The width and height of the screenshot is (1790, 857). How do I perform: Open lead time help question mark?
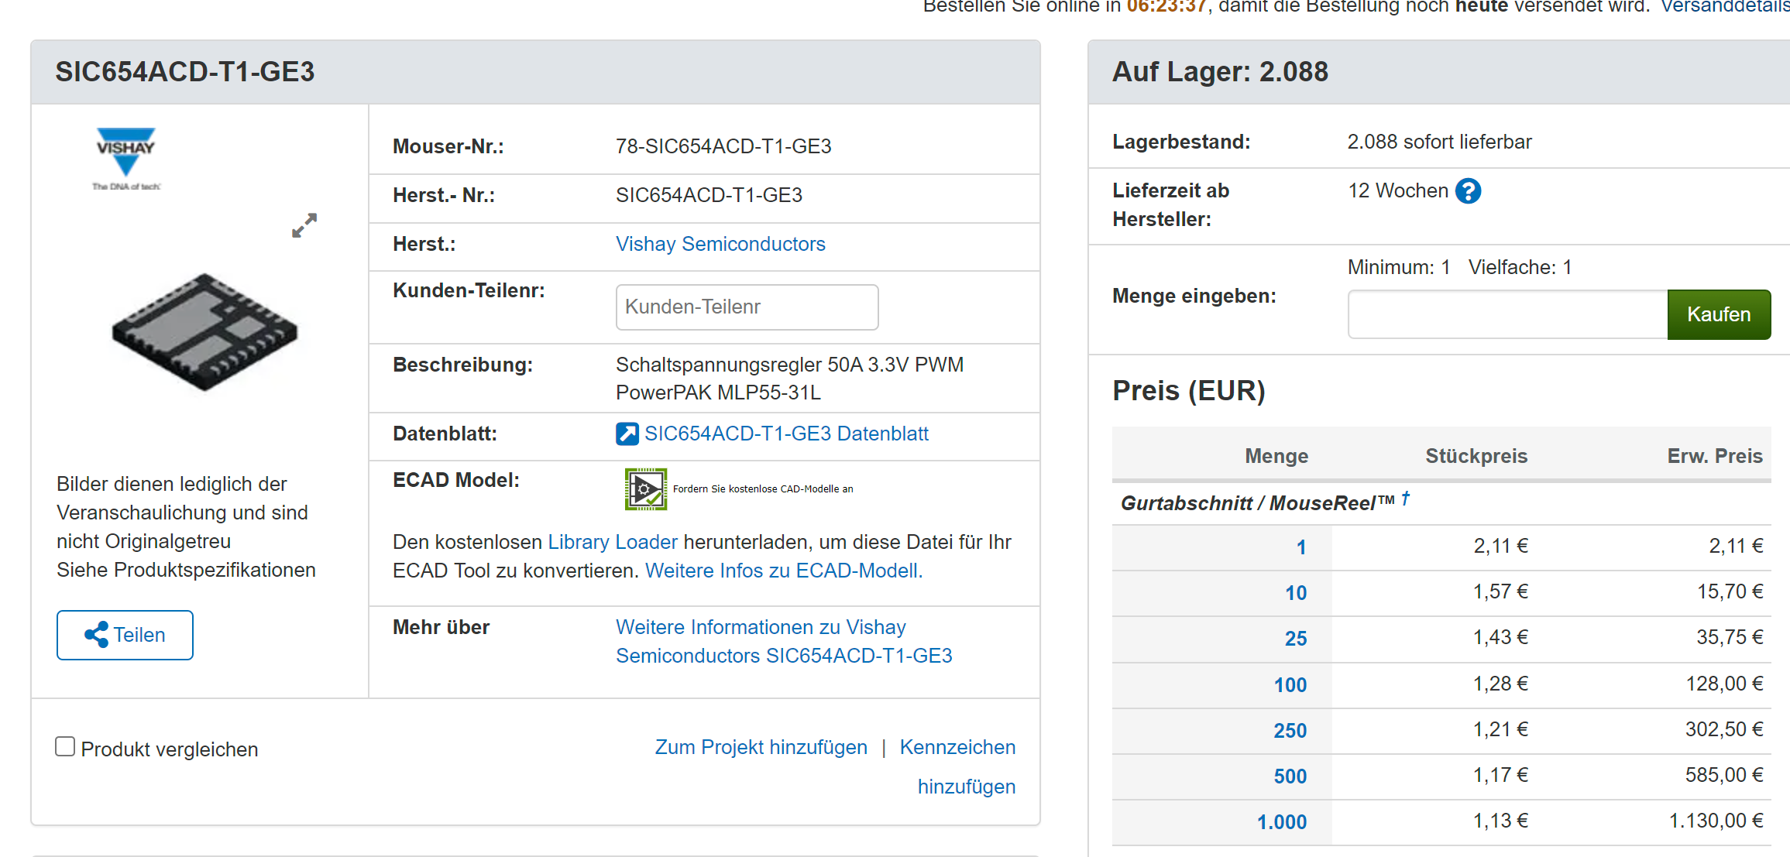click(x=1468, y=191)
